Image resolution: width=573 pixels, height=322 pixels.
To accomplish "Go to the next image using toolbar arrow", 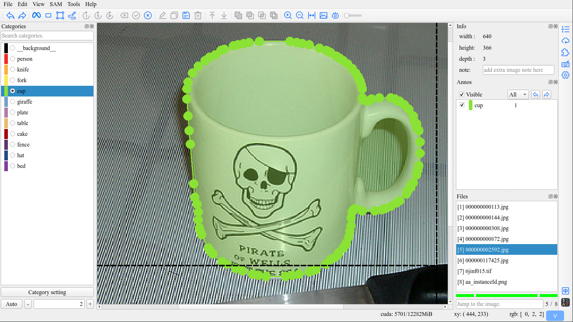I will click(x=22, y=15).
